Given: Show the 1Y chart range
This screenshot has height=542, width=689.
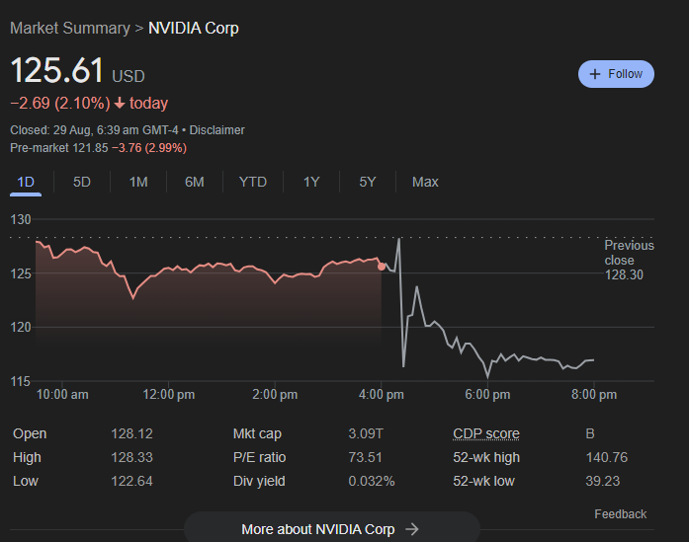Looking at the screenshot, I should (311, 182).
